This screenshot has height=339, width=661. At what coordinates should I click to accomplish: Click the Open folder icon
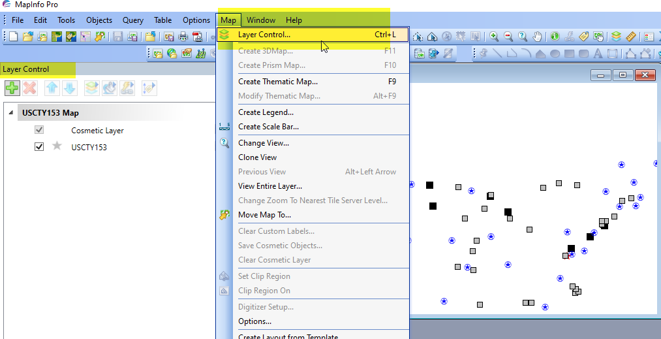point(28,37)
